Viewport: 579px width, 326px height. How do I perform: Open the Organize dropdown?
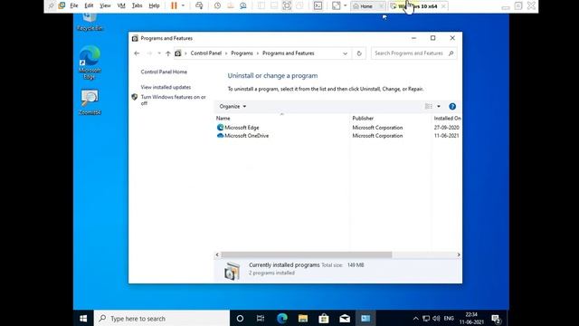233,107
